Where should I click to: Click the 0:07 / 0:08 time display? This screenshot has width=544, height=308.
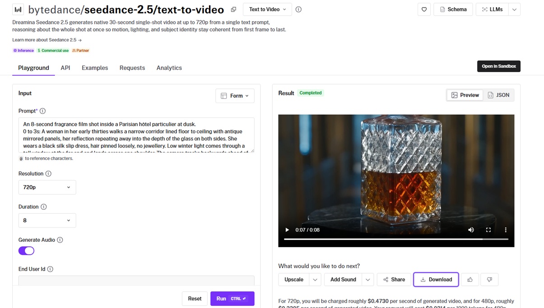[x=307, y=230]
